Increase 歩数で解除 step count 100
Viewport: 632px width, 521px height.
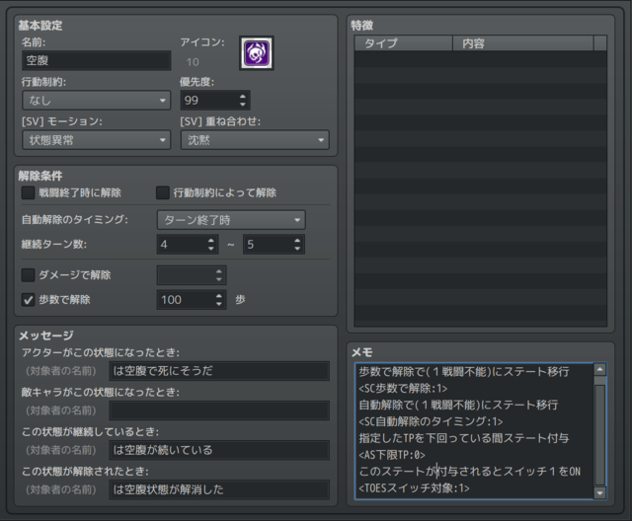219,296
